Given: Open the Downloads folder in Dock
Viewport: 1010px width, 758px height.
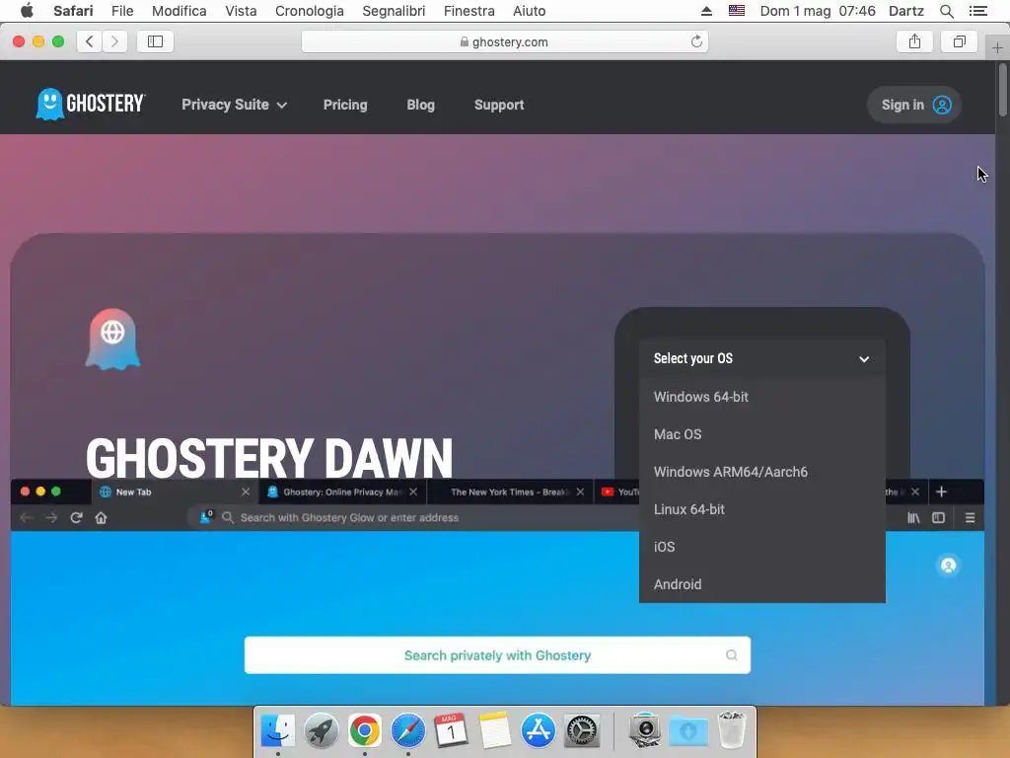Looking at the screenshot, I should click(687, 730).
